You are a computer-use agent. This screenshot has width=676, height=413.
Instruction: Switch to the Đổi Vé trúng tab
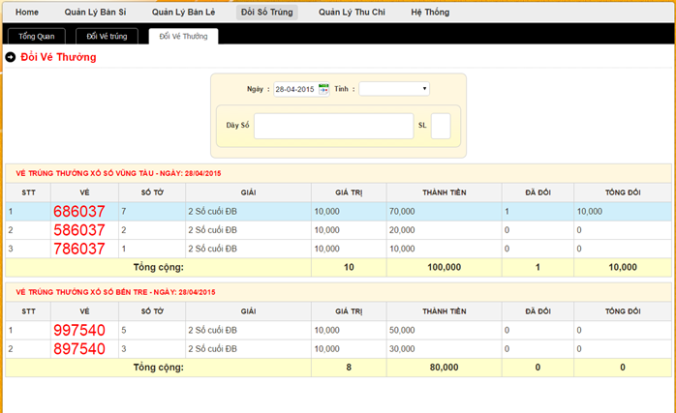coord(108,36)
